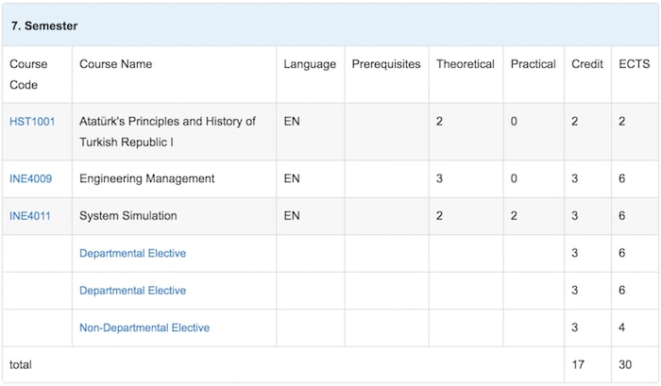
Task: Click the Prerequisites column header
Action: (386, 64)
